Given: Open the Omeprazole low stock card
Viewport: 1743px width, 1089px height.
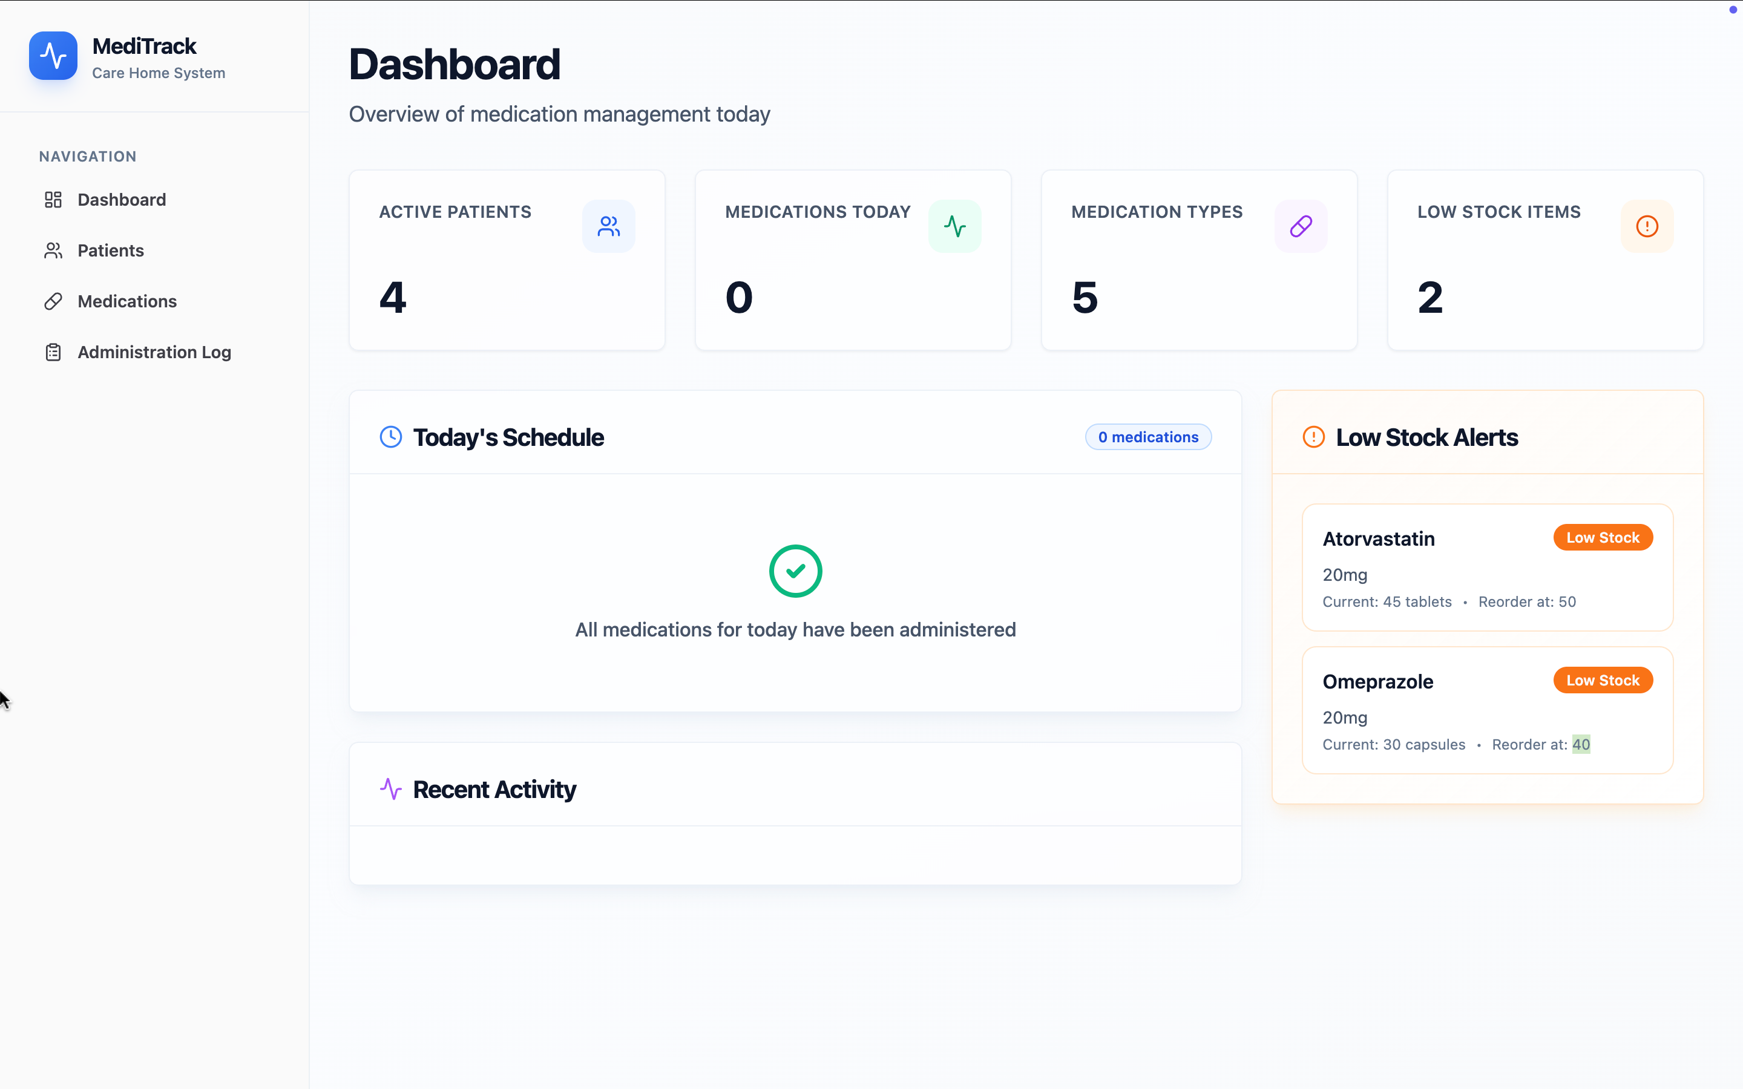Looking at the screenshot, I should coord(1488,710).
